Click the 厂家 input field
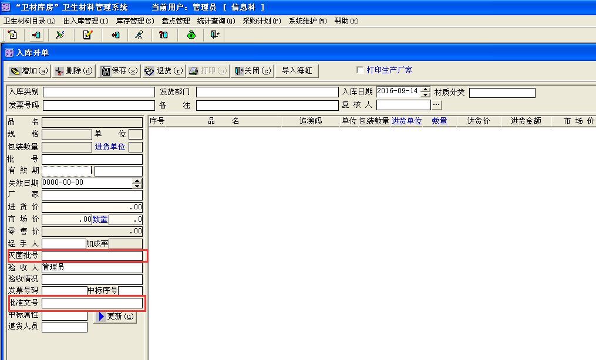The height and width of the screenshot is (360, 596). point(92,195)
